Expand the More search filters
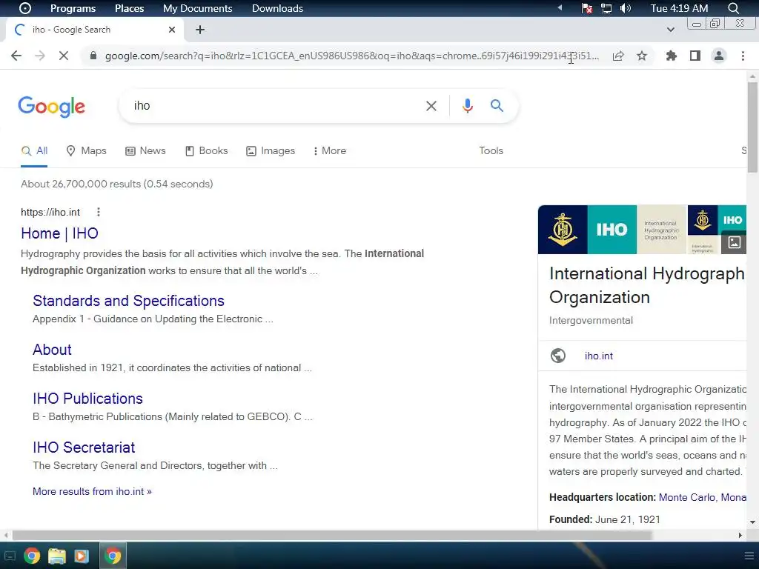 pos(330,150)
